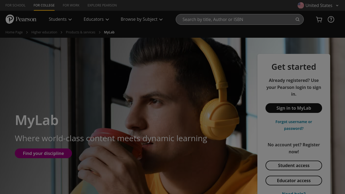The image size is (345, 194).
Task: Click the Pearson logo
Action: pos(21,19)
